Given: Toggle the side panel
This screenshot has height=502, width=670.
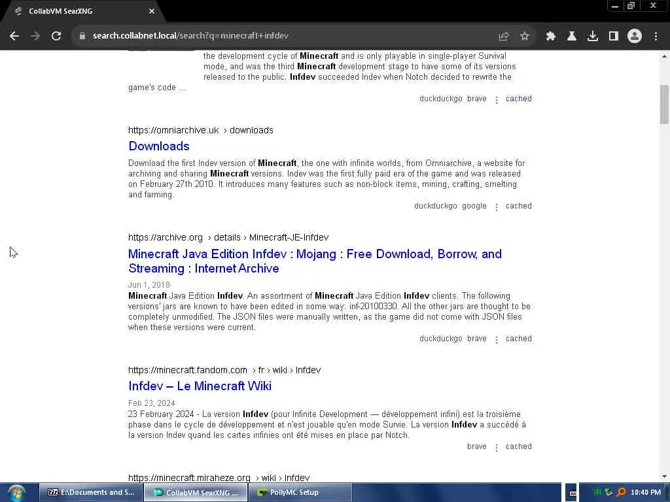Looking at the screenshot, I should (614, 37).
